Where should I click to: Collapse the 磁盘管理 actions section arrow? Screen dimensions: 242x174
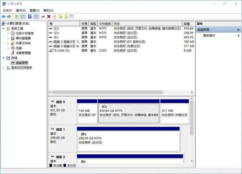(238, 30)
